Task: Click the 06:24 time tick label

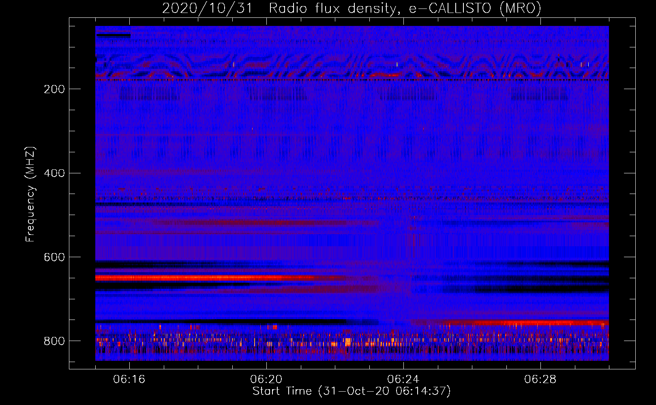Action: [403, 379]
